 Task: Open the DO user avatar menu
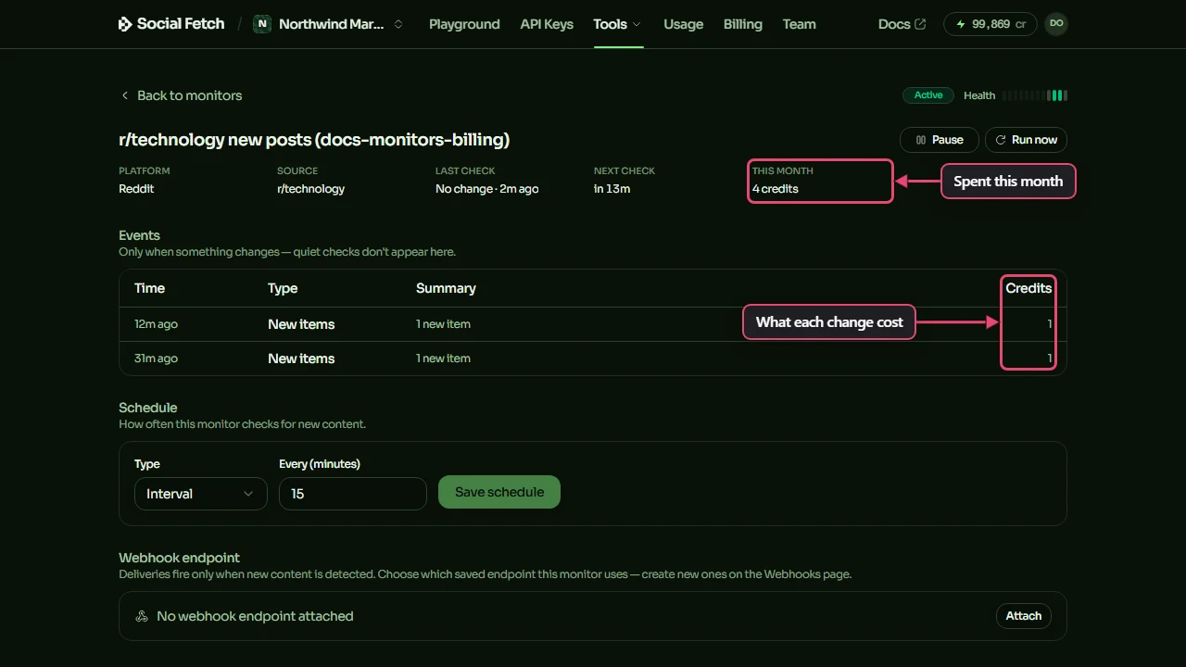pyautogui.click(x=1056, y=24)
